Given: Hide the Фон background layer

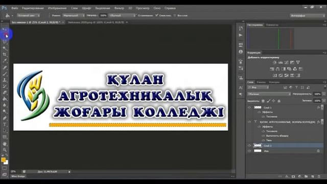Looking at the screenshot, I should coord(249,151).
